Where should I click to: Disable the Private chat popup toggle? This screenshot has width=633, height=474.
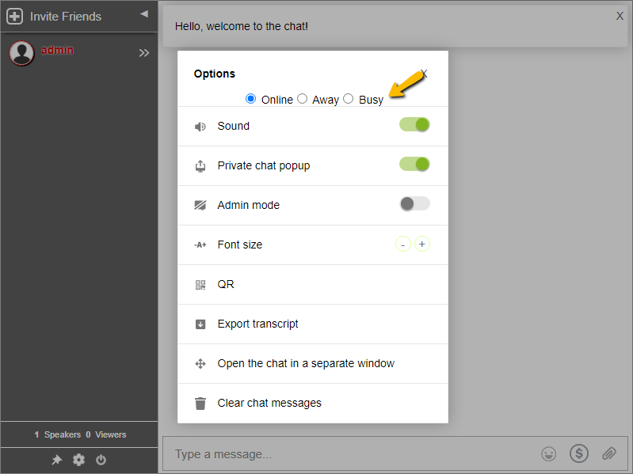pyautogui.click(x=414, y=164)
